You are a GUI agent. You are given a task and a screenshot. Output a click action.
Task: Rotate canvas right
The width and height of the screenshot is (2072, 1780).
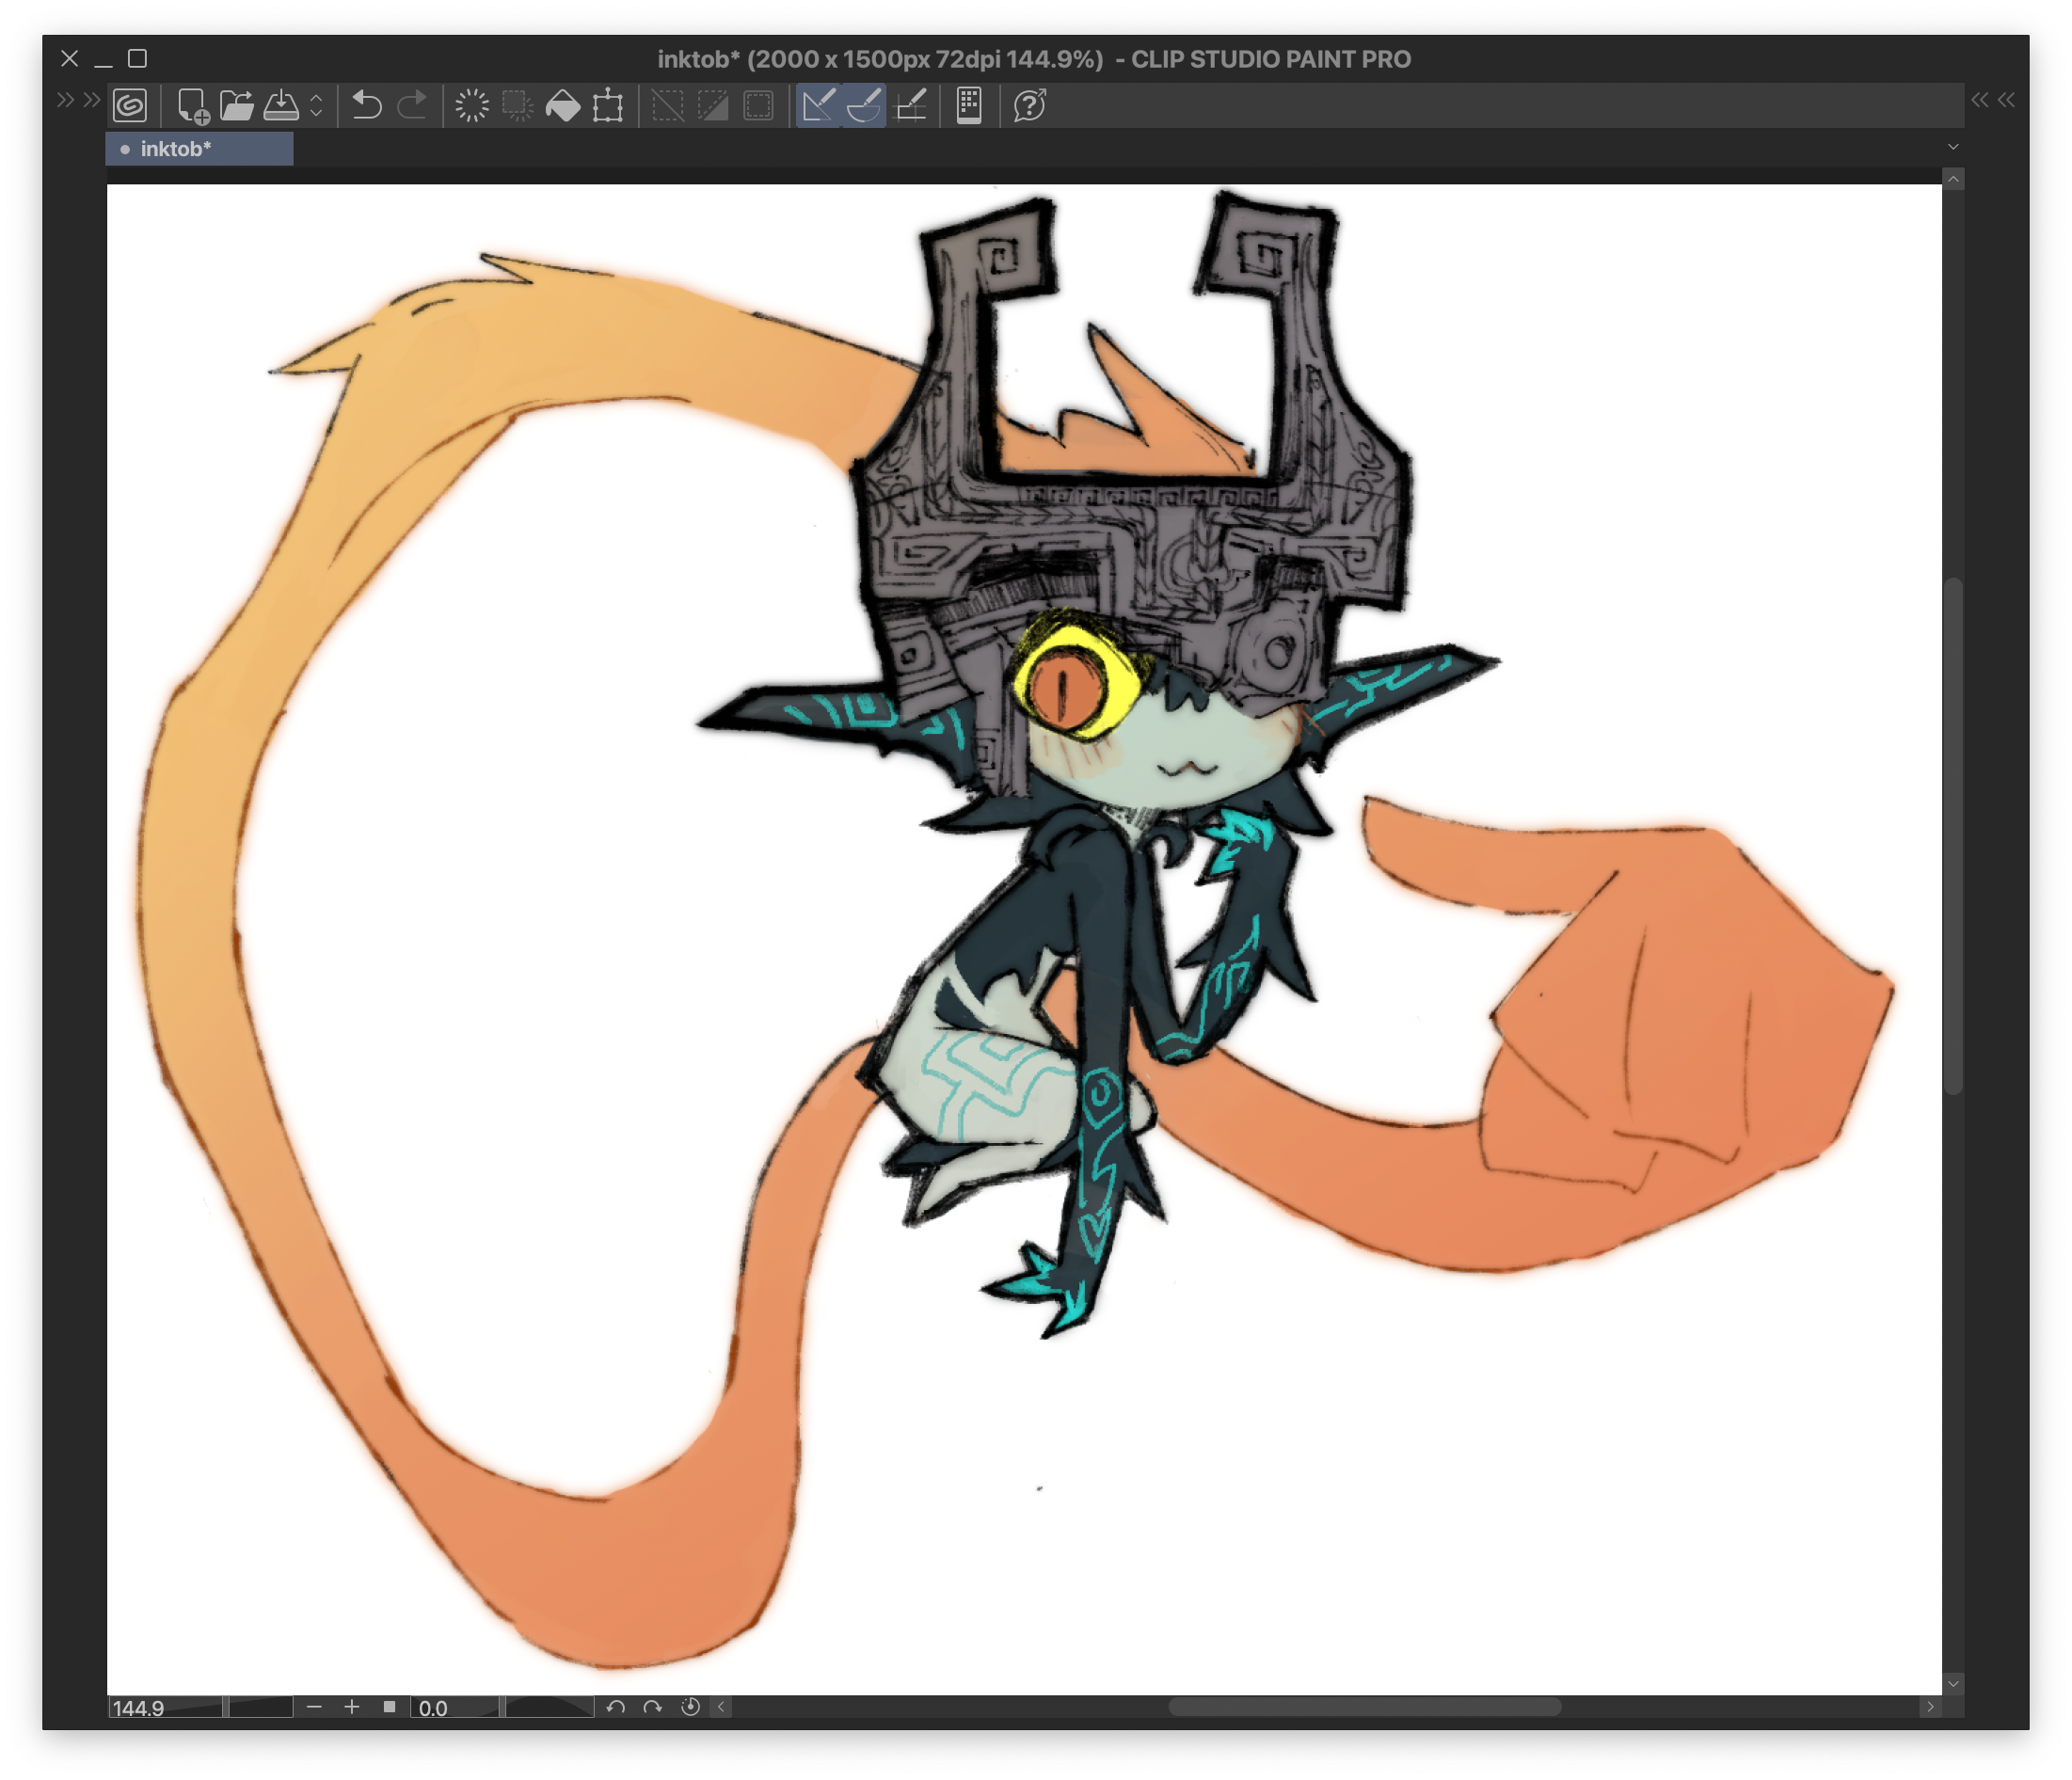point(653,1707)
